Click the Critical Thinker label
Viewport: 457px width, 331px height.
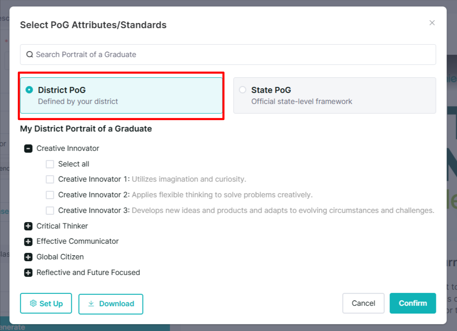(x=62, y=226)
